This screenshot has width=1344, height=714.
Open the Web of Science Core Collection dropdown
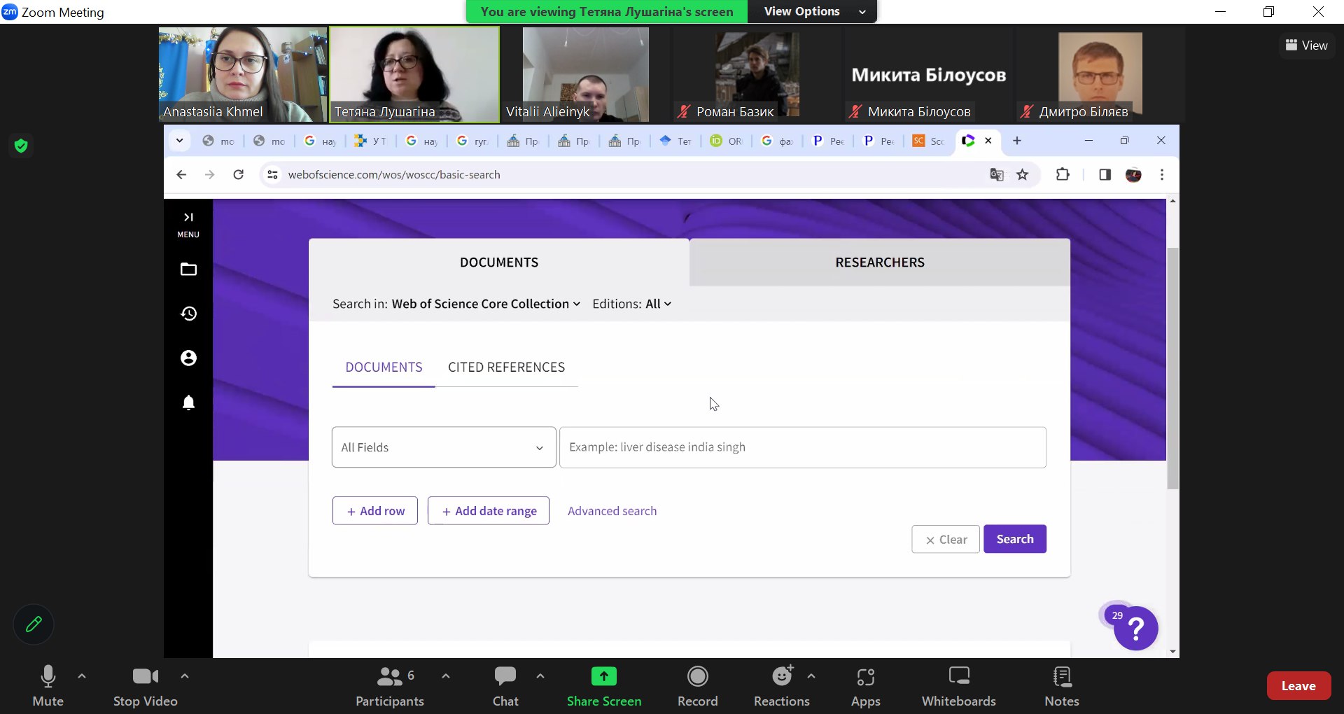[486, 304]
